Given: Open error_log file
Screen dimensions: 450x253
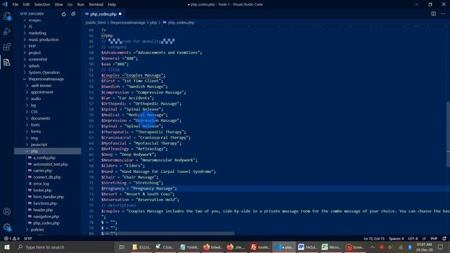Looking at the screenshot, I should 41,184.
